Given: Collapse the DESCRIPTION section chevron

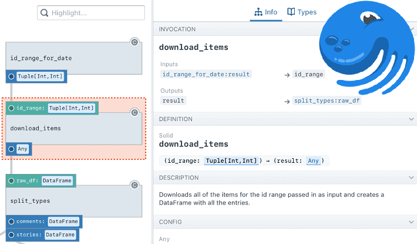Looking at the screenshot, I should (x=411, y=178).
